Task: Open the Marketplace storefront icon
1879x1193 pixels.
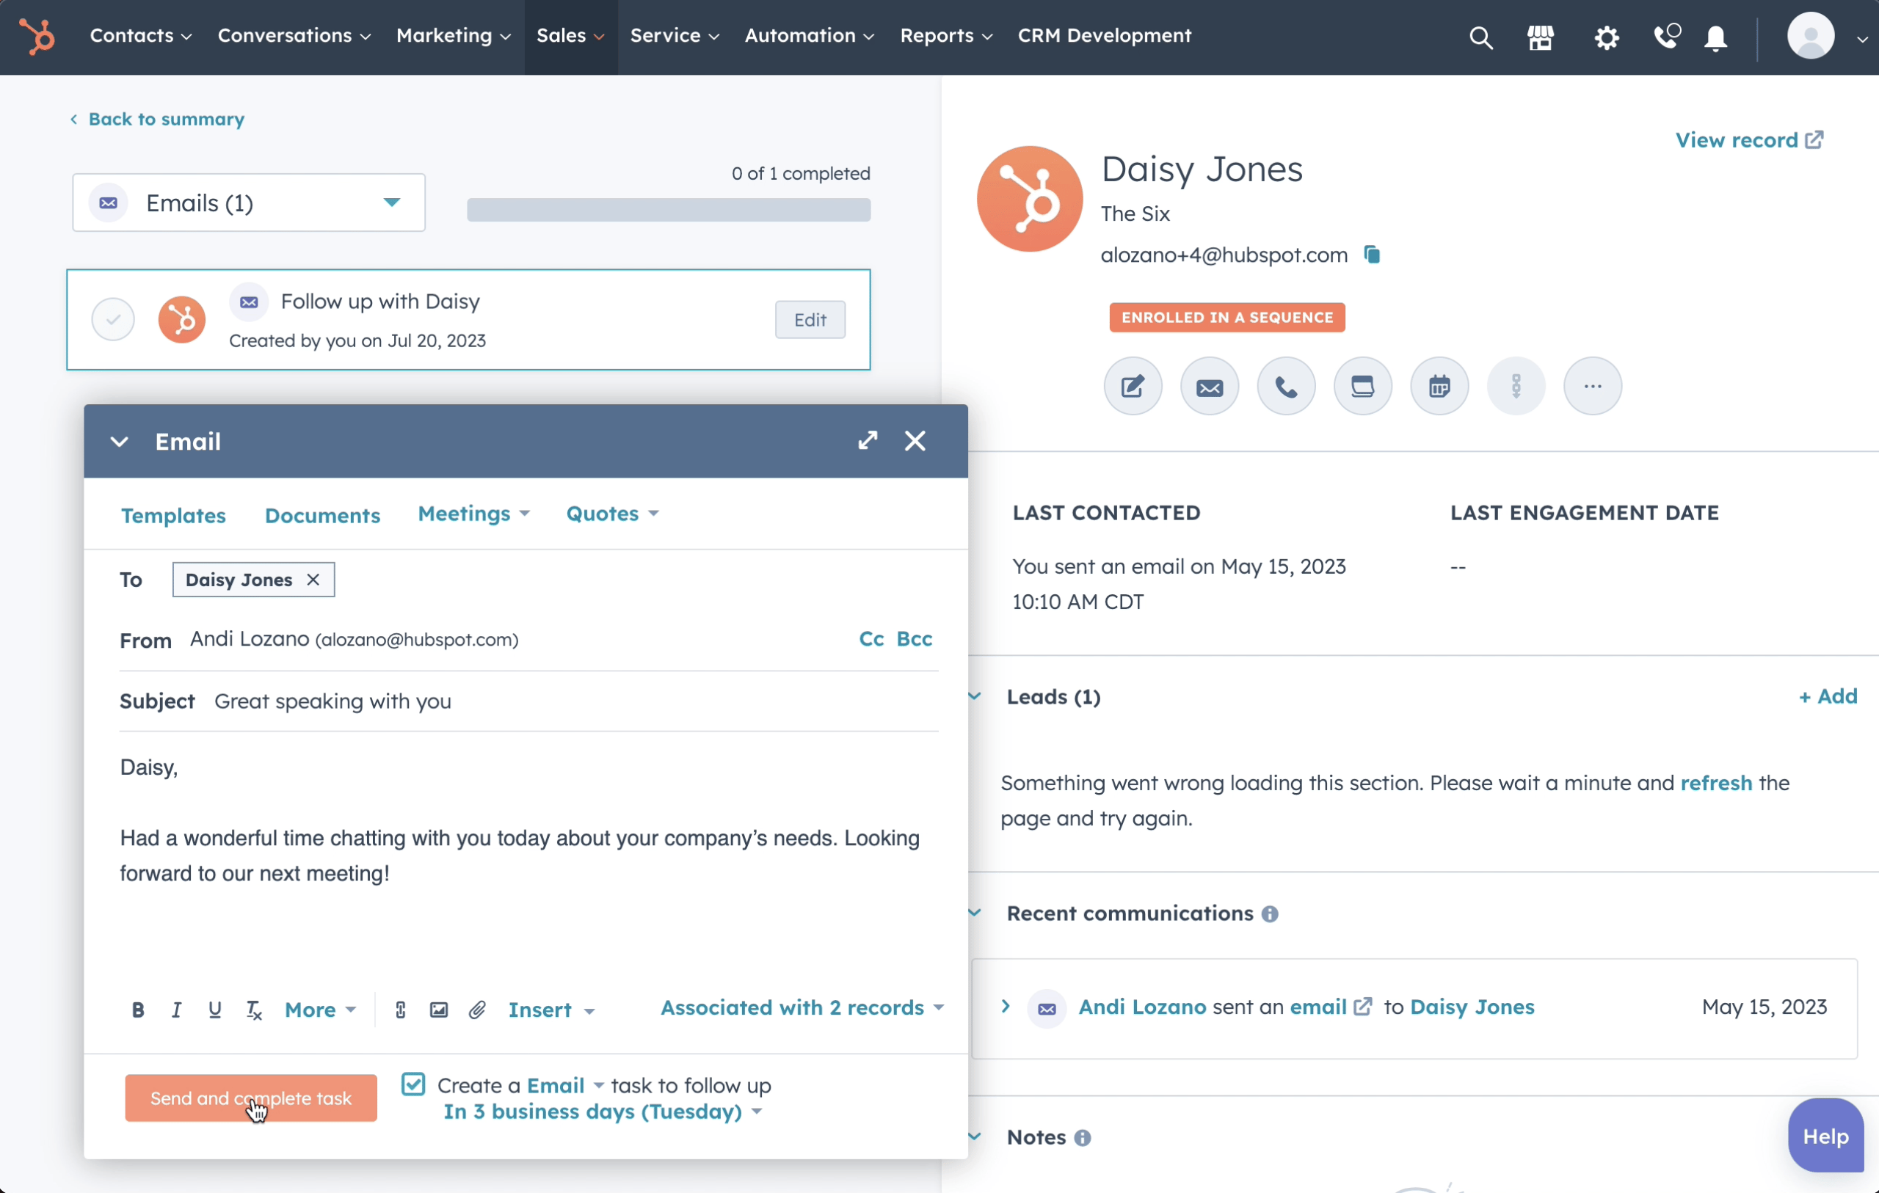Action: 1541,37
